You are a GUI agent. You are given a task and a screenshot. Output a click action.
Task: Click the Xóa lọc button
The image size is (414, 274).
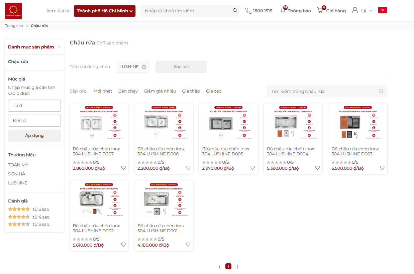click(181, 67)
